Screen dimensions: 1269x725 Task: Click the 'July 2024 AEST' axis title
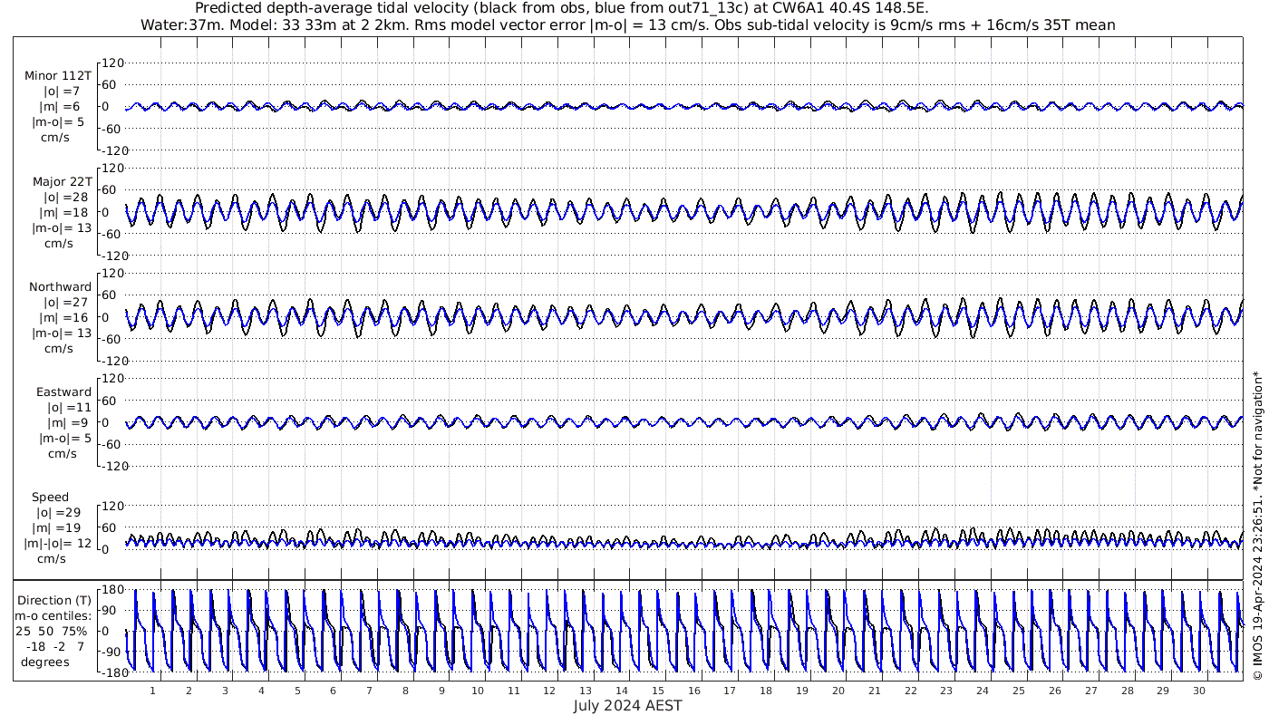tap(627, 706)
